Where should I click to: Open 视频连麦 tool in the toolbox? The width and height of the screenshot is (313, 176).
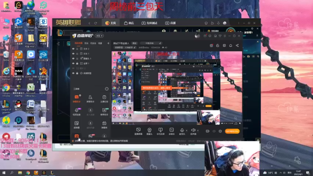[x=76, y=112]
